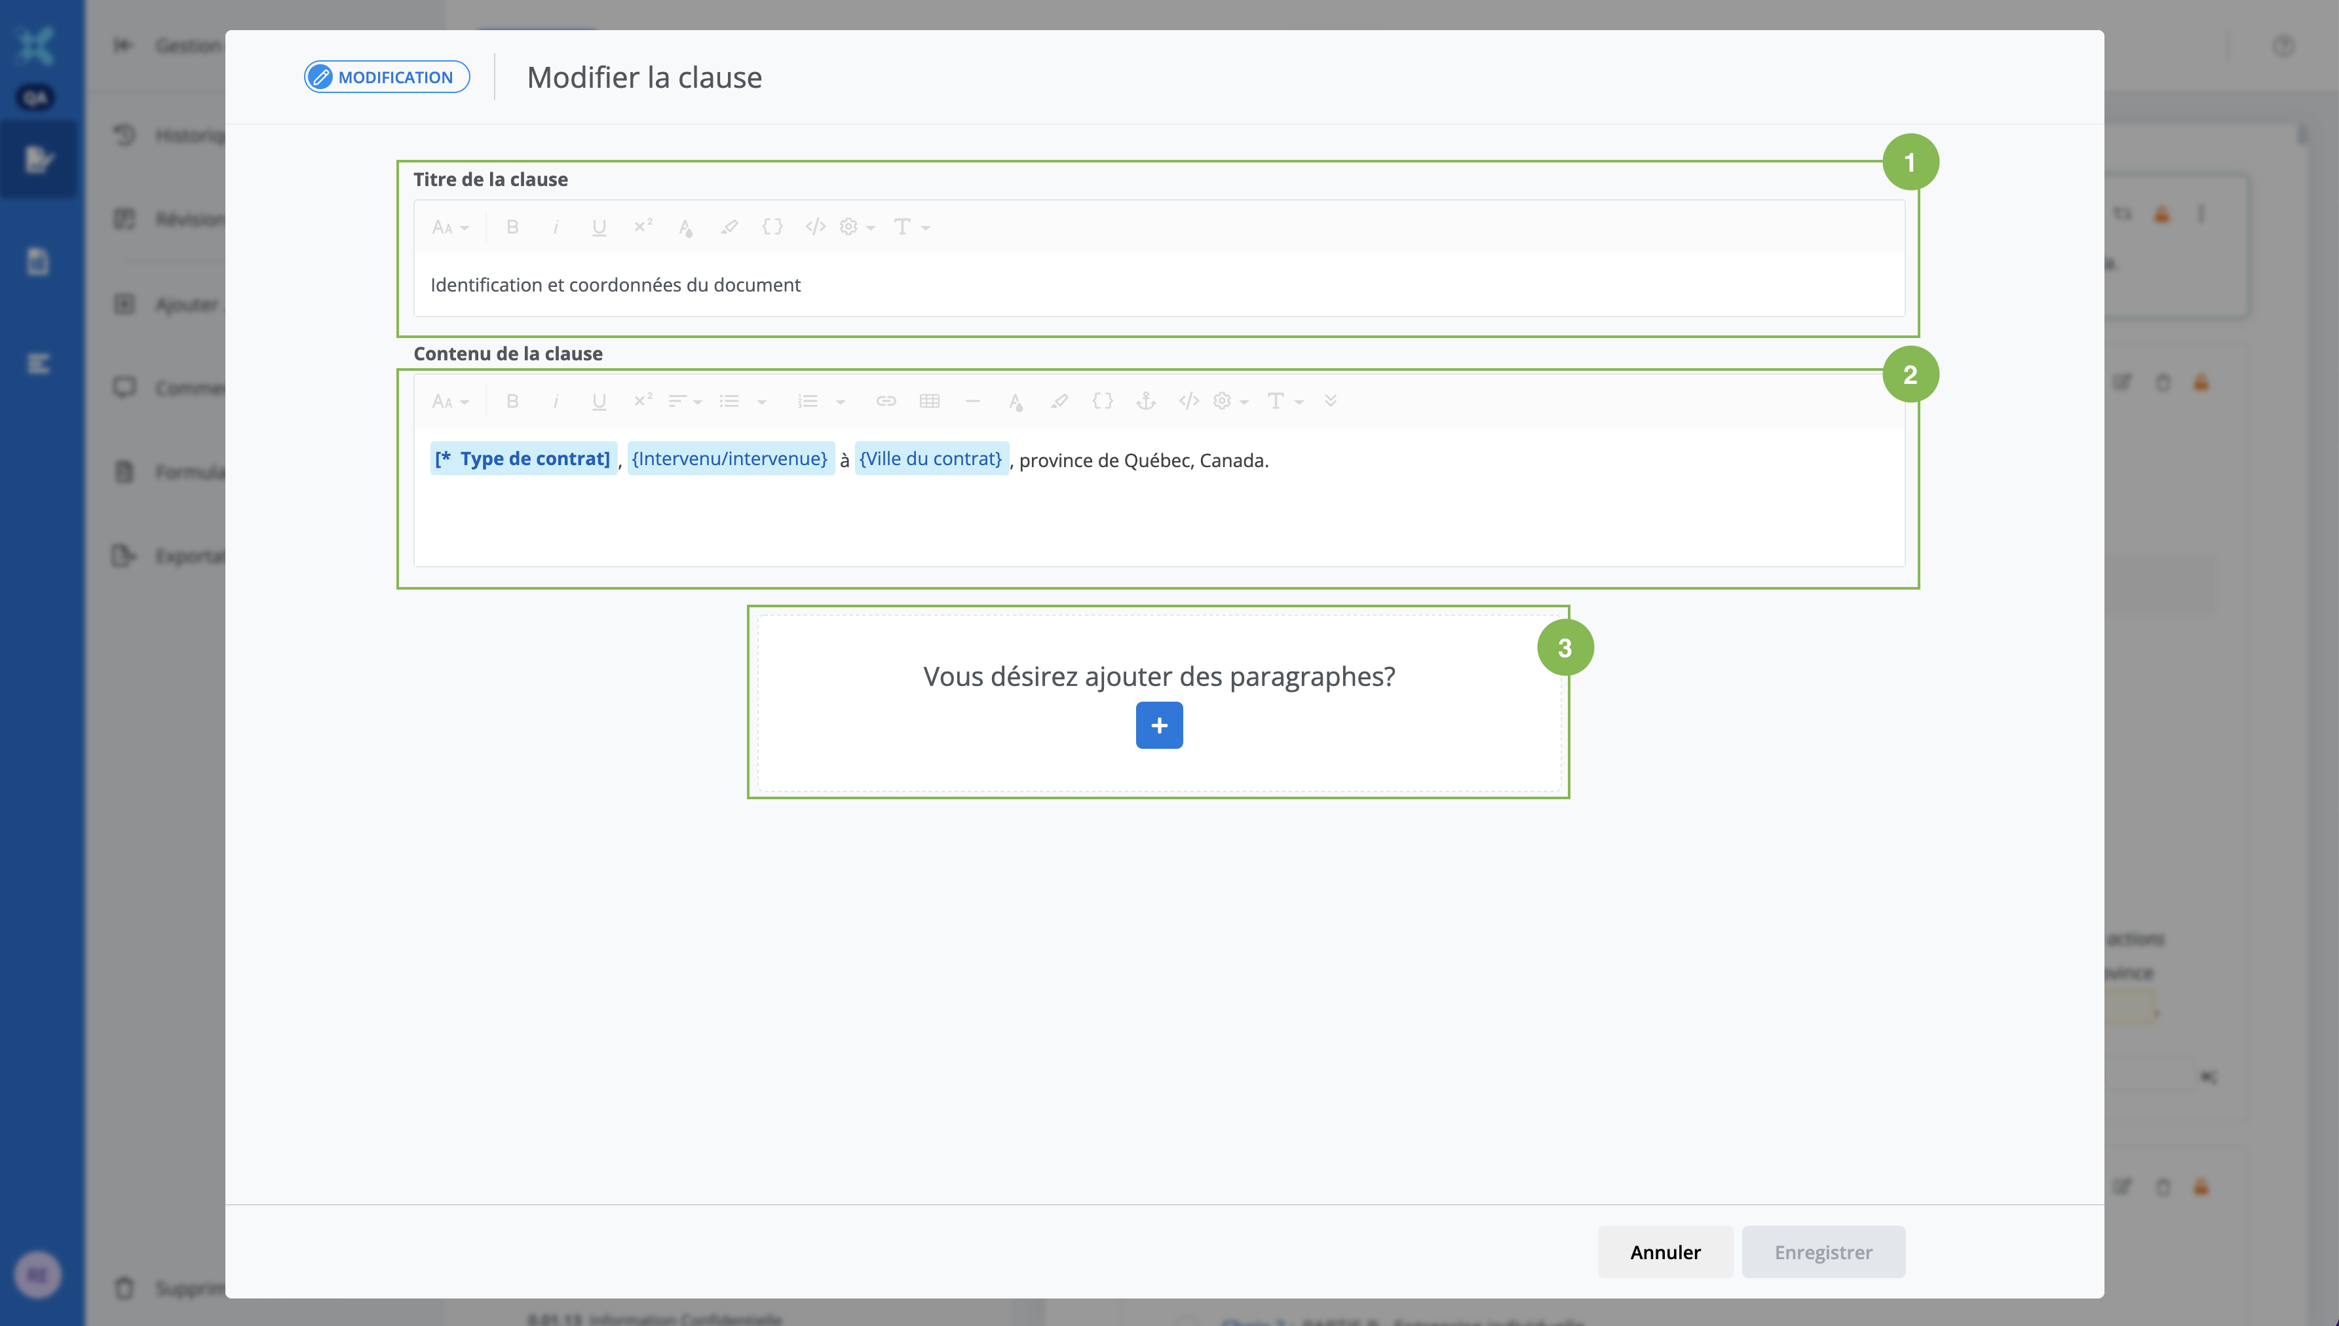Toggle italic in the title toolbar
Screen dimensions: 2339x1326
pyautogui.click(x=556, y=227)
